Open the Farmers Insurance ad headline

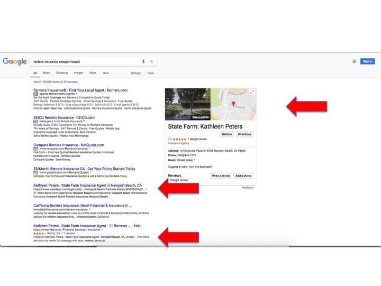(x=80, y=90)
